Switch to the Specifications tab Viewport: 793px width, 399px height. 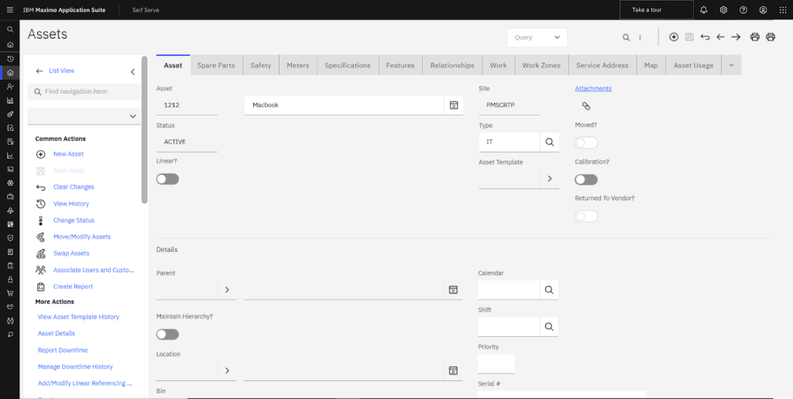point(348,65)
